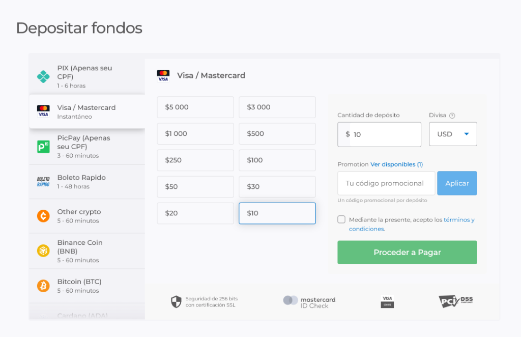Screen dimensions: 521x337
Task: Choose the $5 000 preset amount
Action: coord(195,107)
